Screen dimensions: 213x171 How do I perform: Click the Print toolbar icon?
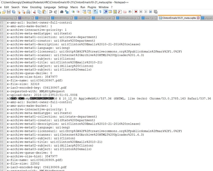point(27,12)
